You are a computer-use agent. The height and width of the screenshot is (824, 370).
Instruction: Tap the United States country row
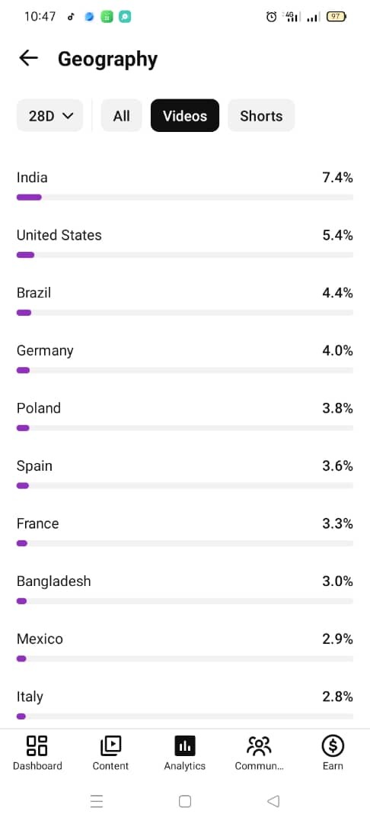pos(185,243)
